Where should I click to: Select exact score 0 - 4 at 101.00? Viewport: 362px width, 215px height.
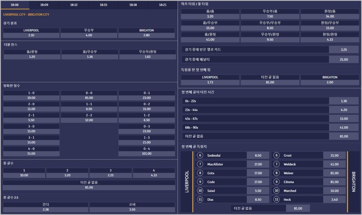[147, 151]
